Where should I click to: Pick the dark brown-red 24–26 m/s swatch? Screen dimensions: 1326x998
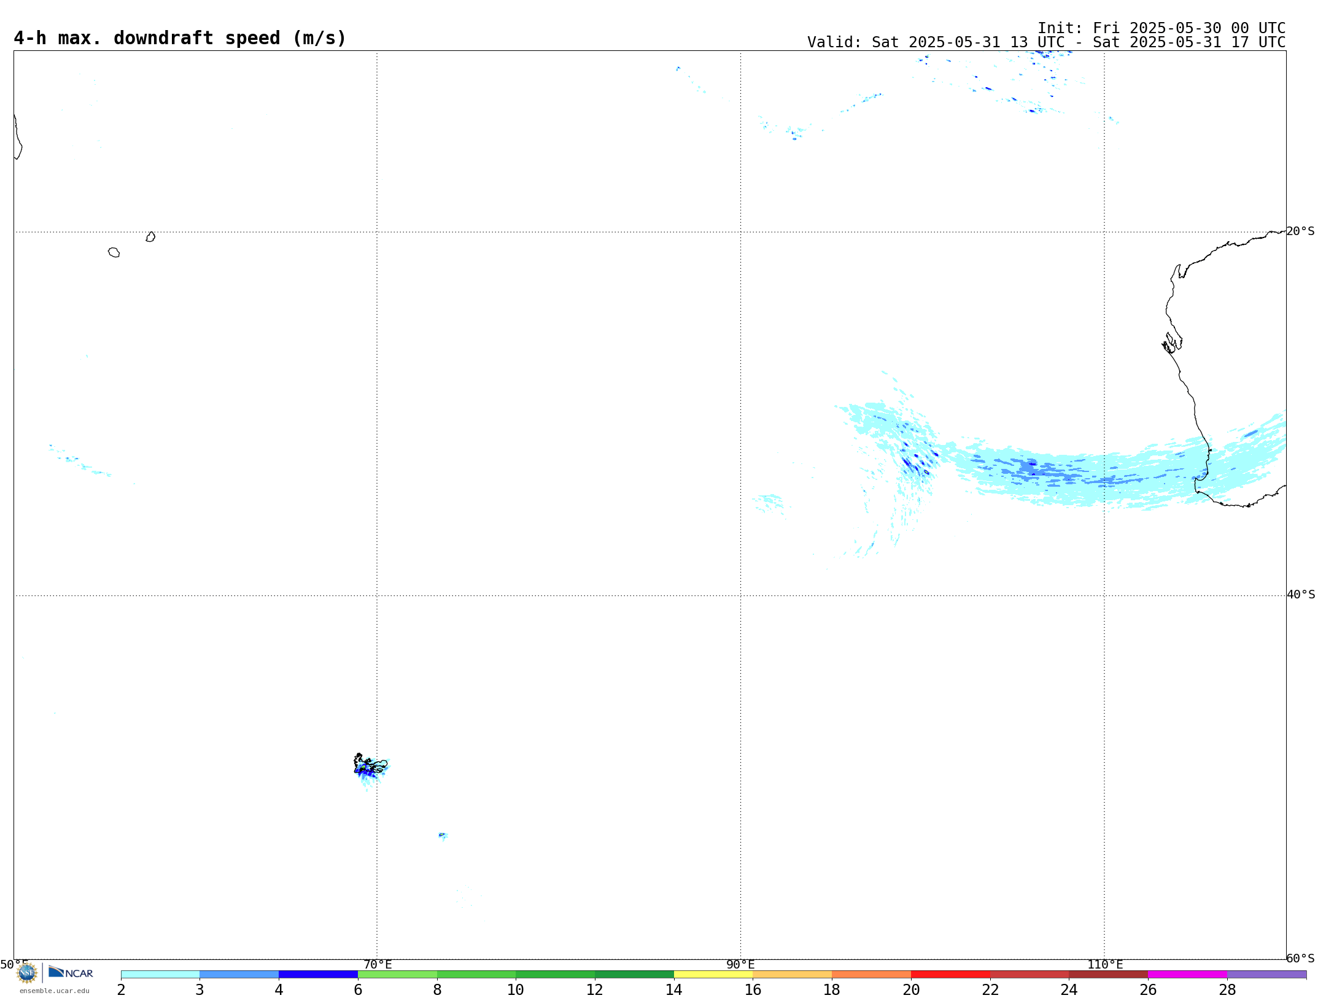click(1109, 975)
